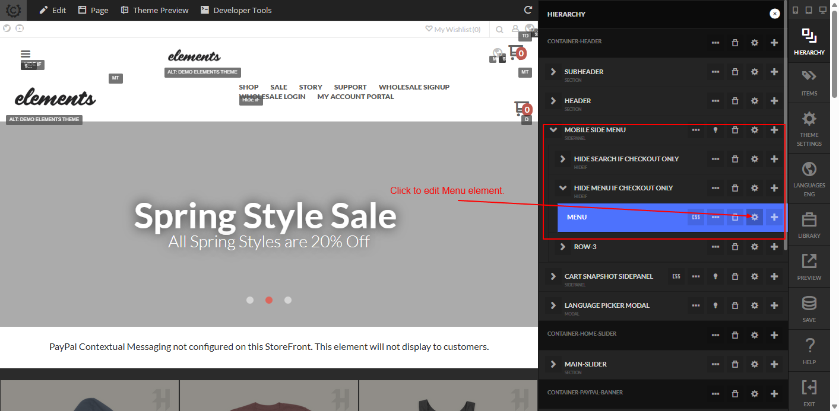Open settings gear for MENU element

tap(755, 217)
